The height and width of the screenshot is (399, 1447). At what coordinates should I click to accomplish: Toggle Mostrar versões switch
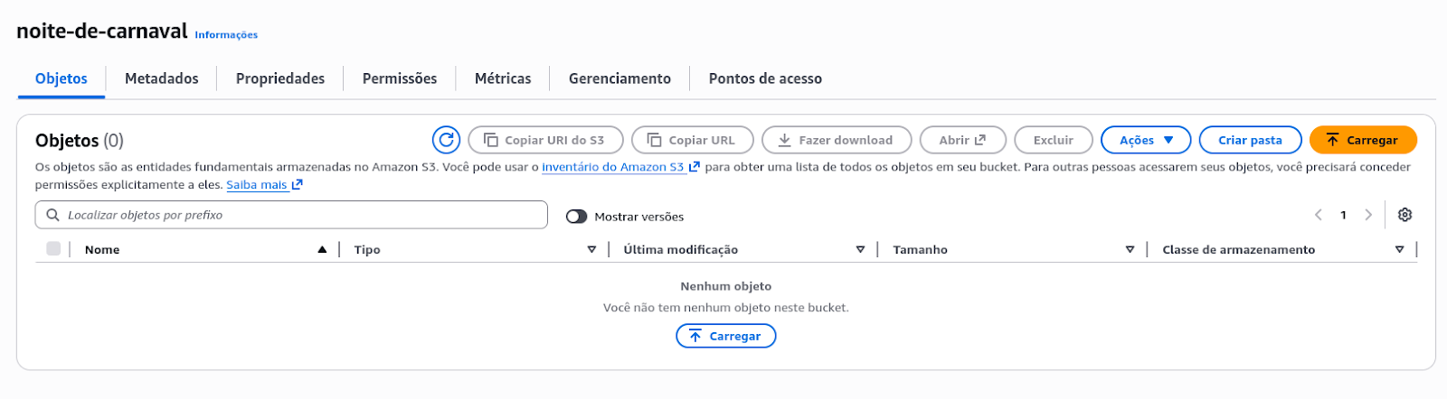click(576, 217)
